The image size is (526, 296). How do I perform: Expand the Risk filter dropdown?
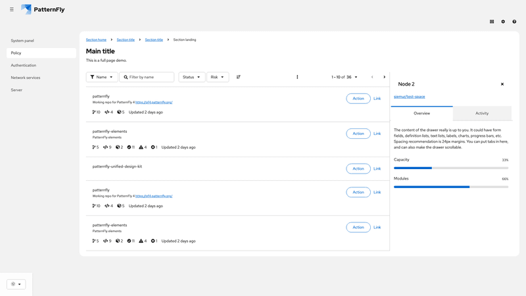click(x=218, y=77)
